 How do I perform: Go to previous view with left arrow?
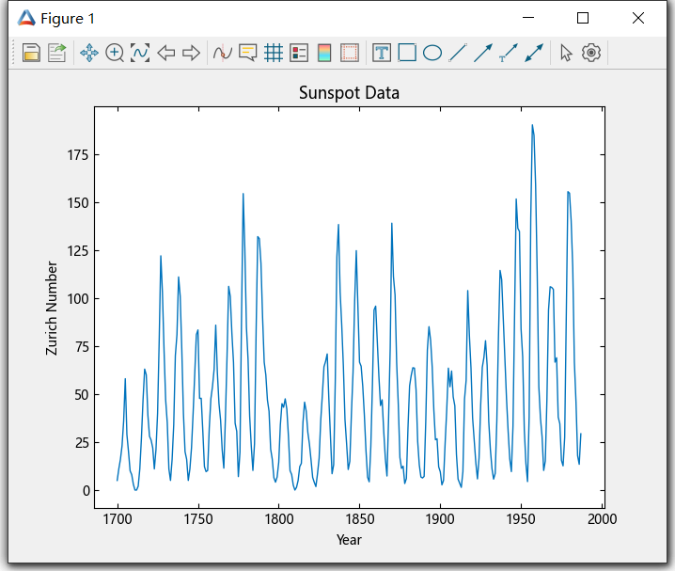coord(166,53)
